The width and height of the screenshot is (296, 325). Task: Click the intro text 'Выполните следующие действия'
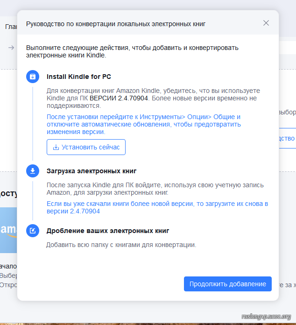pyautogui.click(x=132, y=51)
